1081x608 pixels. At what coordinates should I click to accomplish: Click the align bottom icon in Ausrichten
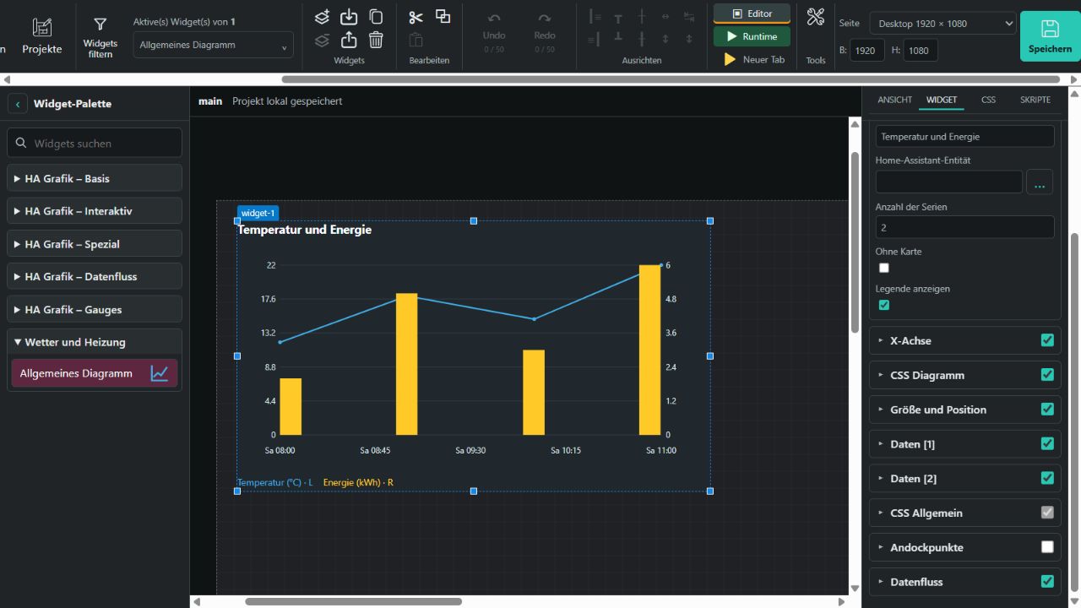pos(618,37)
